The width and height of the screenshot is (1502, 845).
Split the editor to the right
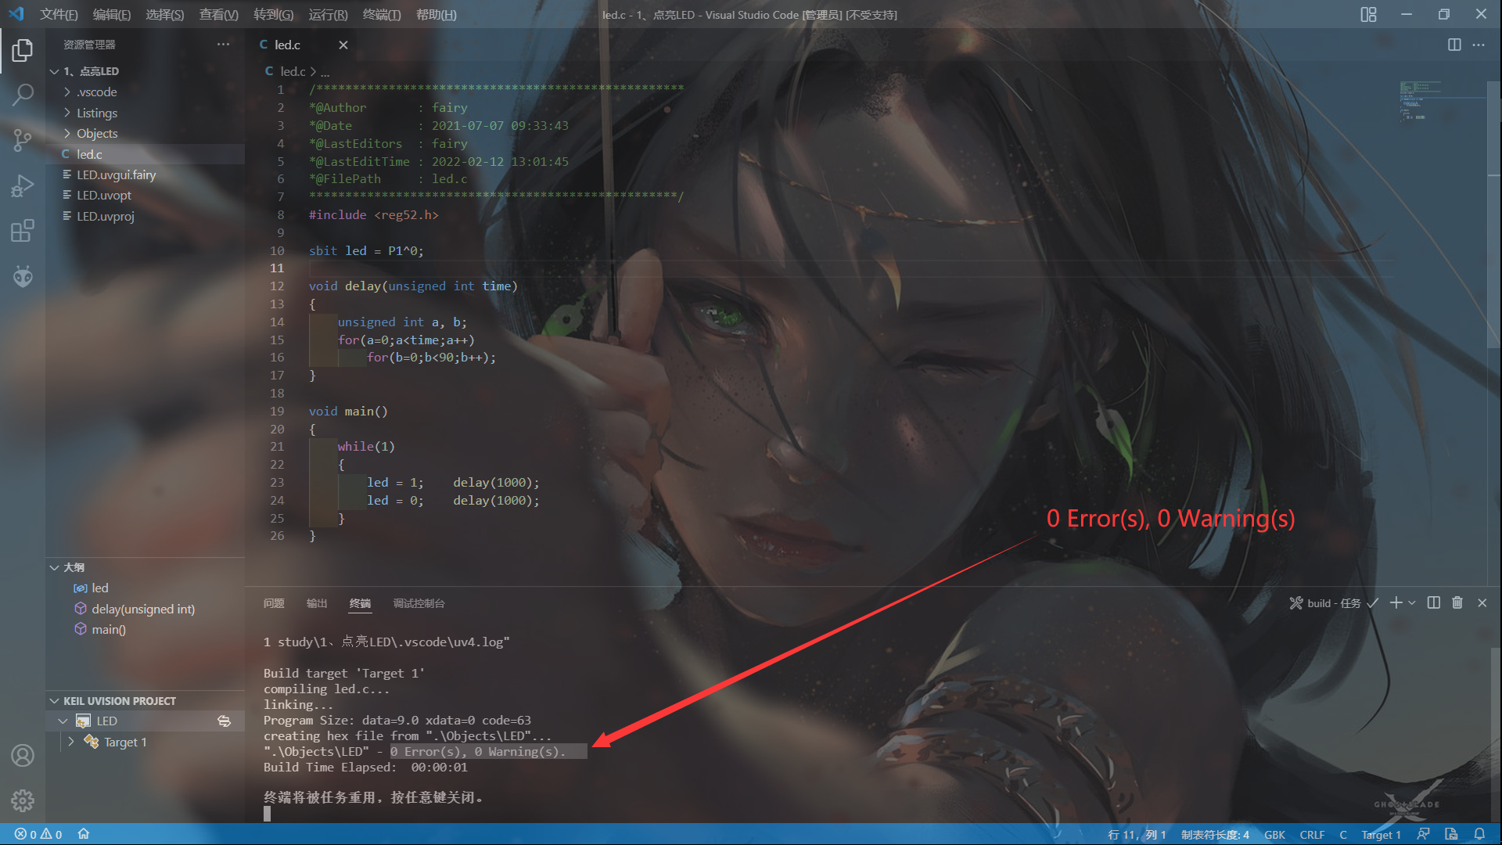tap(1454, 45)
